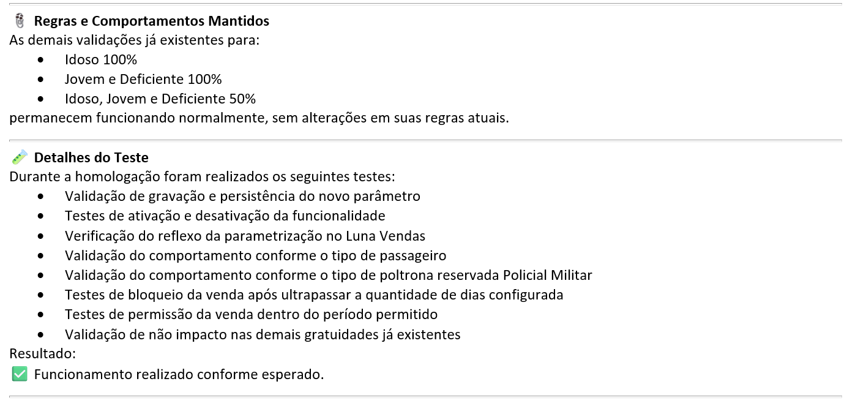This screenshot has width=847, height=403.
Task: Click the bullet before Testes de permissão da venda
Action: 41,315
